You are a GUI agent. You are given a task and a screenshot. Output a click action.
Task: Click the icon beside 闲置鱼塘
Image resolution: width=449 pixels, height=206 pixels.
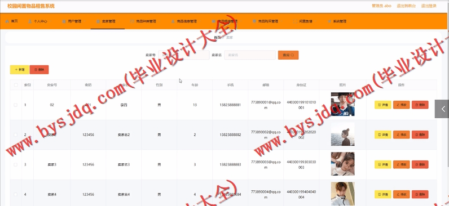[x=295, y=21]
